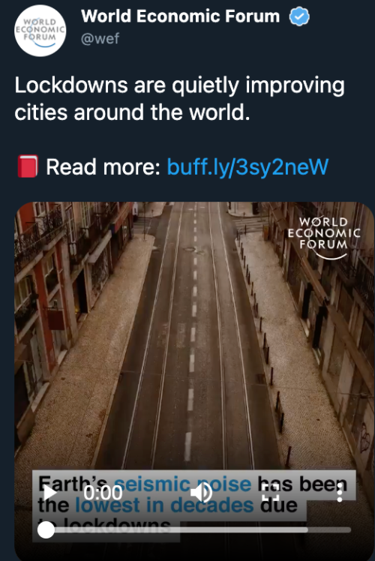
Task: Open the video's three-dot options menu
Action: coord(340,493)
